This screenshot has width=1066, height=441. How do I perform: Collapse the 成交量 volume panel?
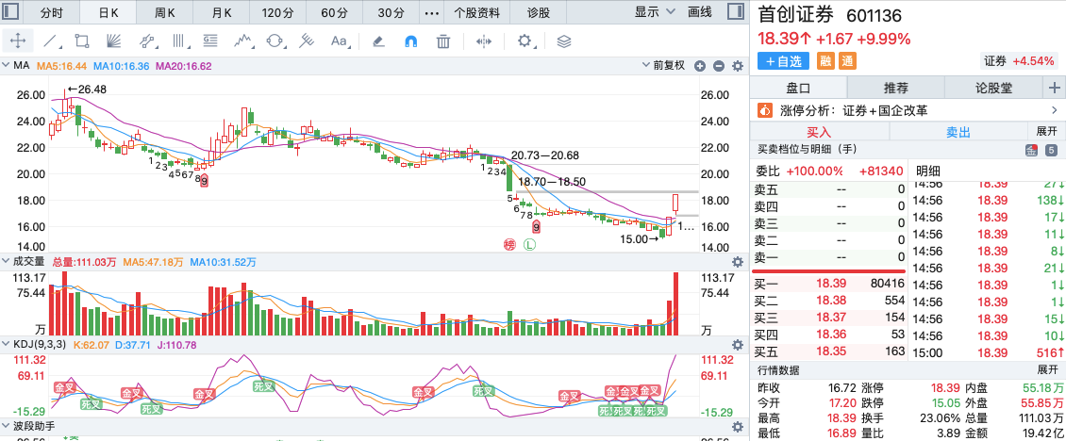(x=8, y=262)
